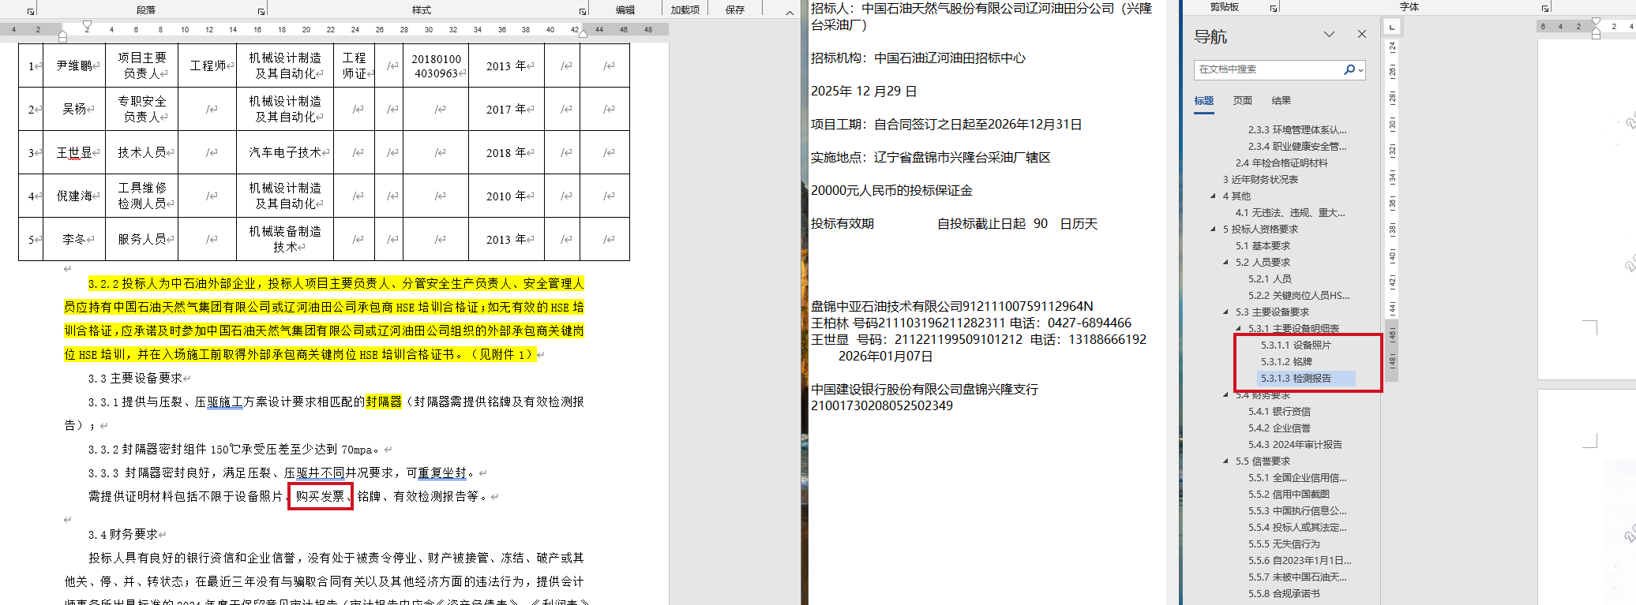Go to heading 5.2.1 人员

1270,278
